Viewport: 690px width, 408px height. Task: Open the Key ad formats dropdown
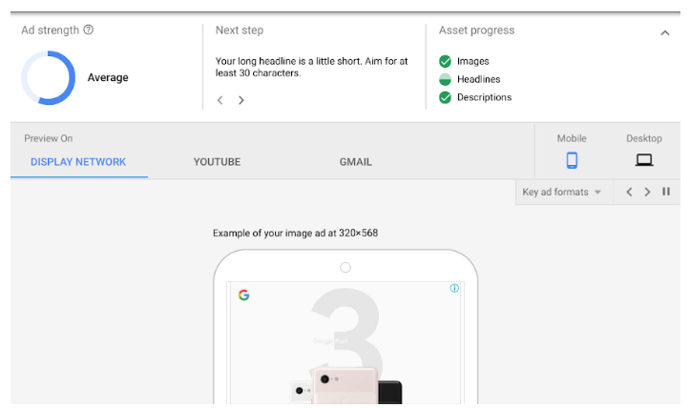coord(562,193)
